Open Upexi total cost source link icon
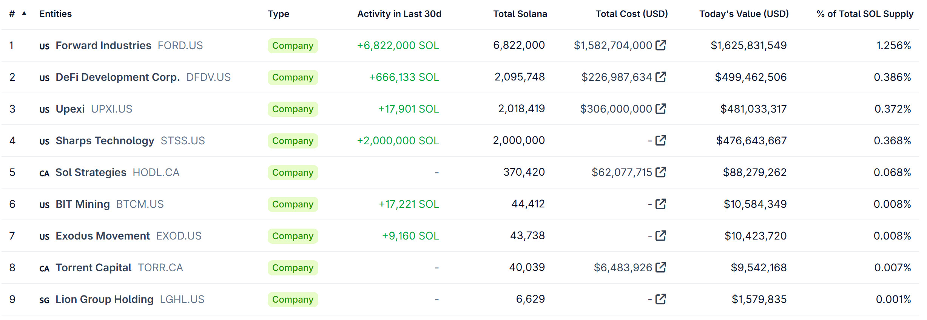Image resolution: width=927 pixels, height=320 pixels. [x=660, y=109]
